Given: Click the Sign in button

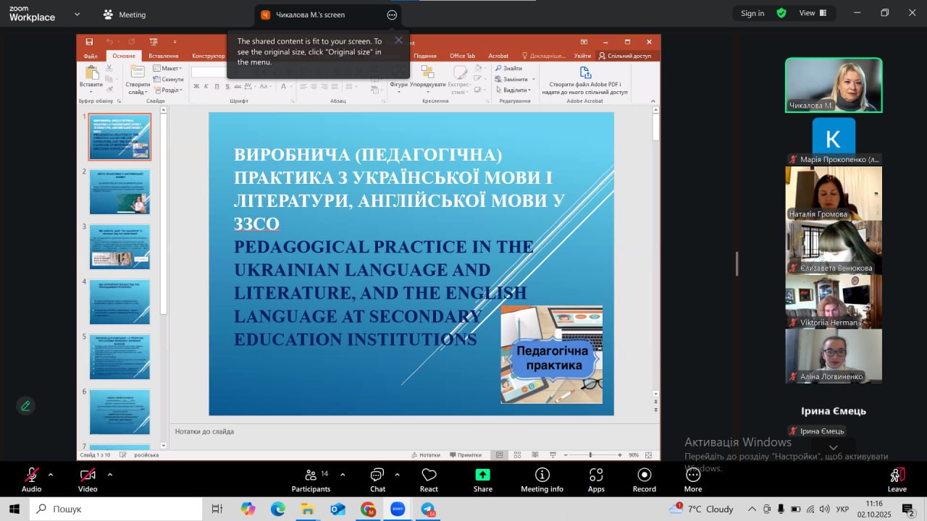Looking at the screenshot, I should [x=752, y=13].
